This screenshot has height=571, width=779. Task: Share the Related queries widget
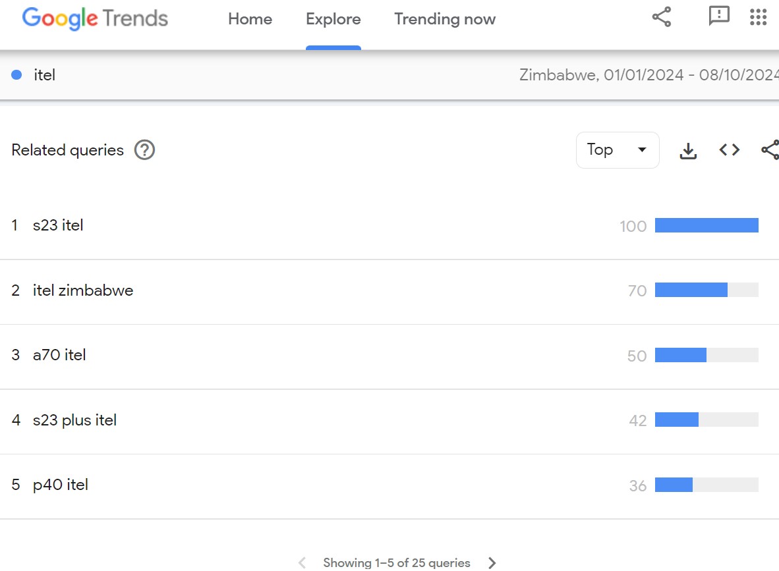(x=770, y=150)
